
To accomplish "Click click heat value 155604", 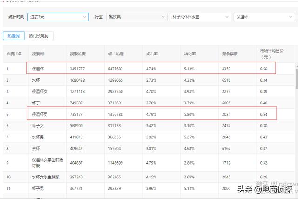I will (114, 148).
